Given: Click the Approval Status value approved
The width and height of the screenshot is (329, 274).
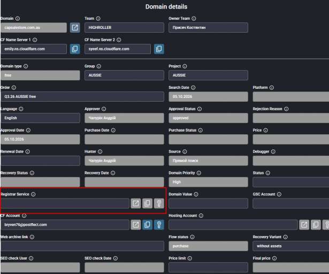Looking at the screenshot, I should (x=208, y=118).
